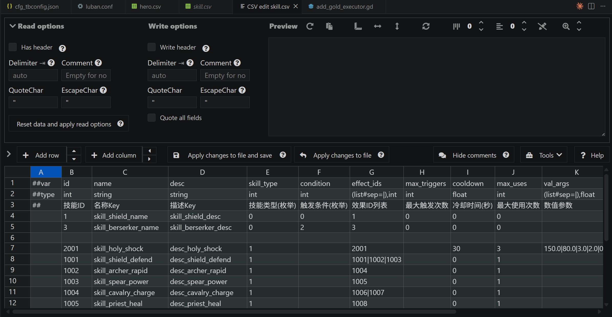Viewport: 612px width, 317px height.
Task: Expand the side panel chevron left of Add row
Action: click(x=9, y=154)
